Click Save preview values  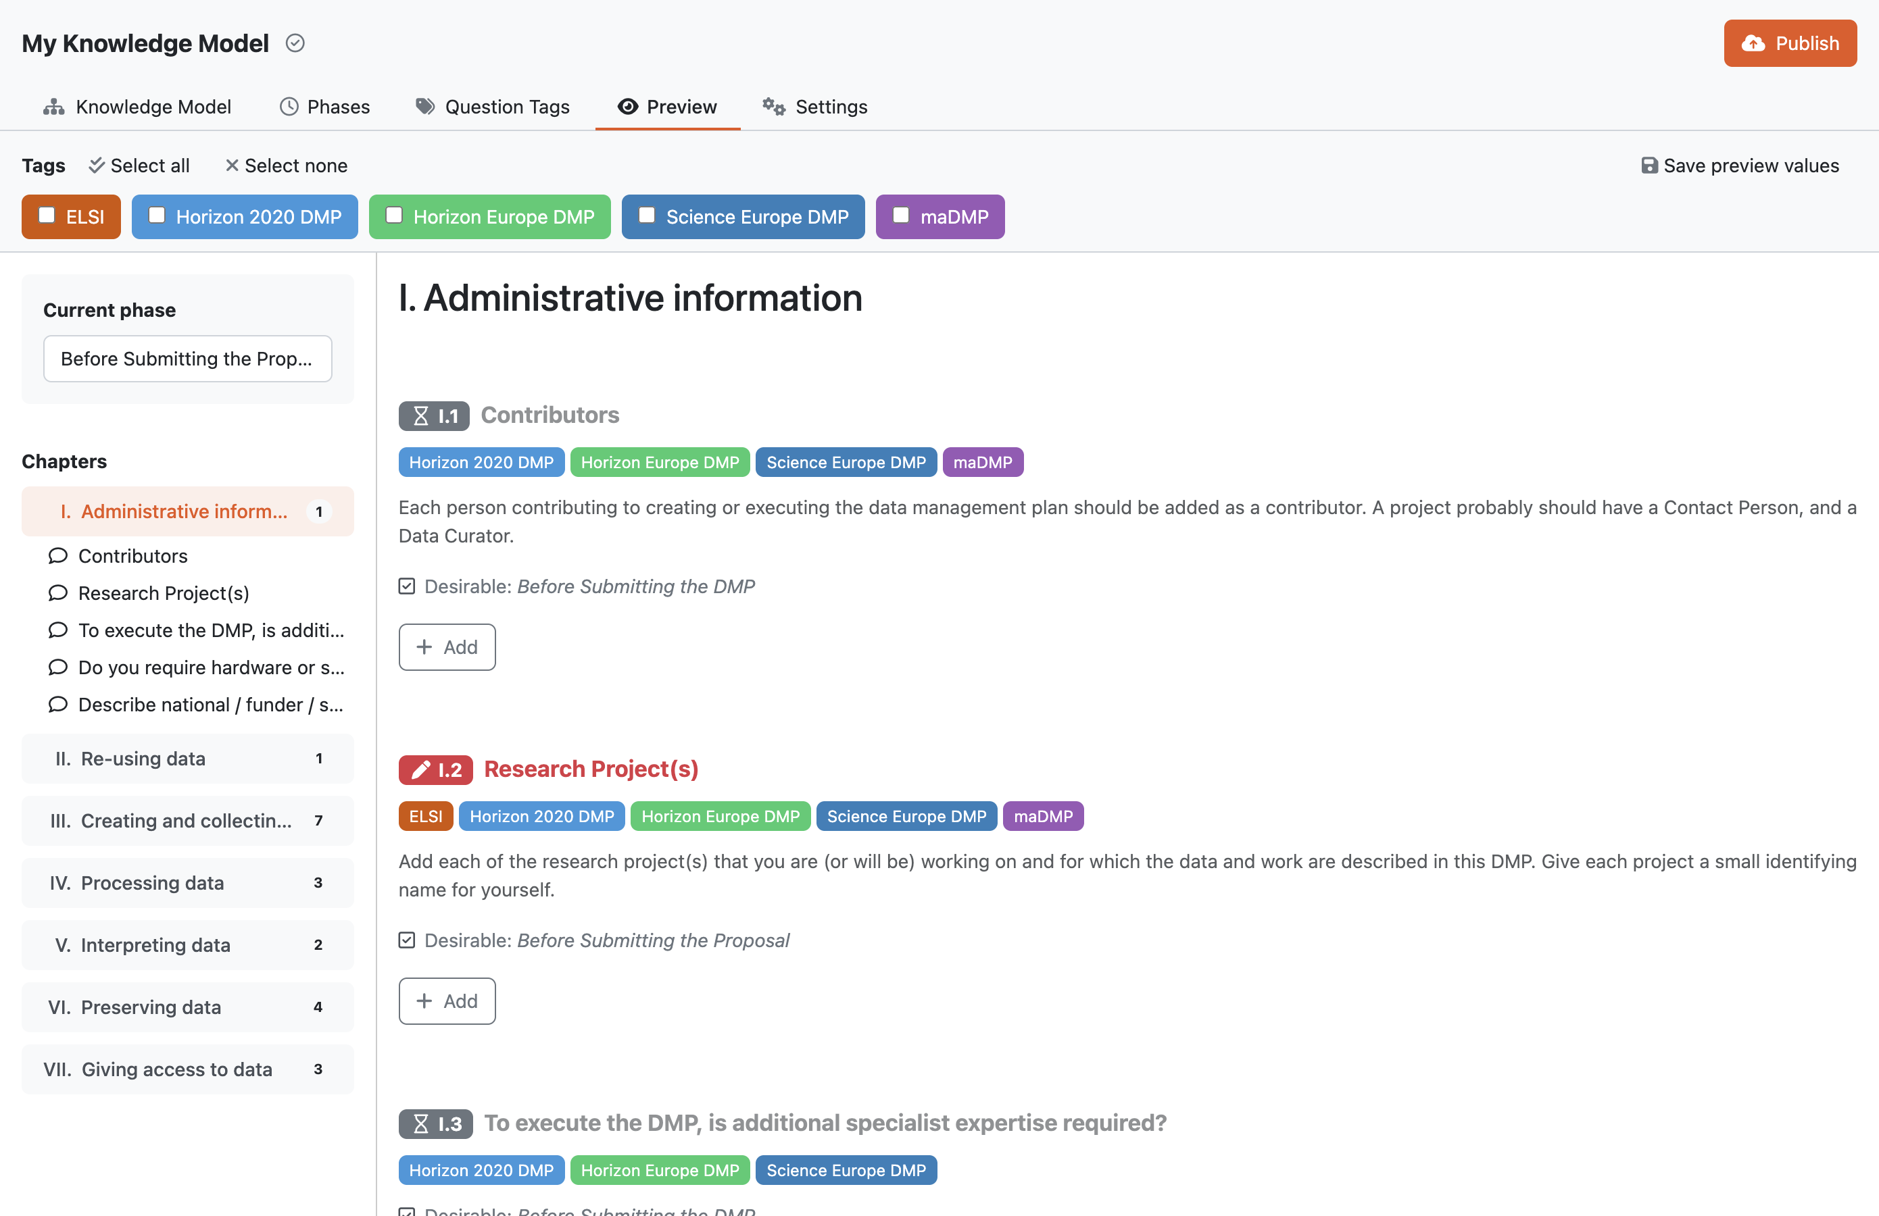point(1740,166)
